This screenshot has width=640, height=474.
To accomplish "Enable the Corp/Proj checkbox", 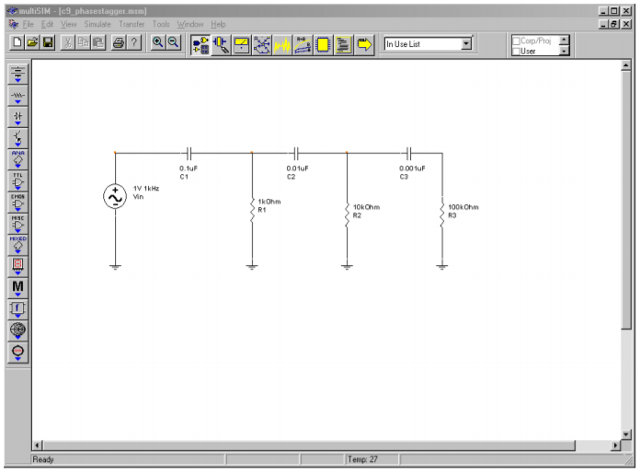I will [517, 40].
